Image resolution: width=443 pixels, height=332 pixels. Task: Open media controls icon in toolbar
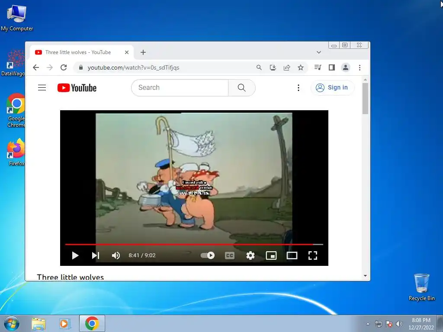pos(318,67)
